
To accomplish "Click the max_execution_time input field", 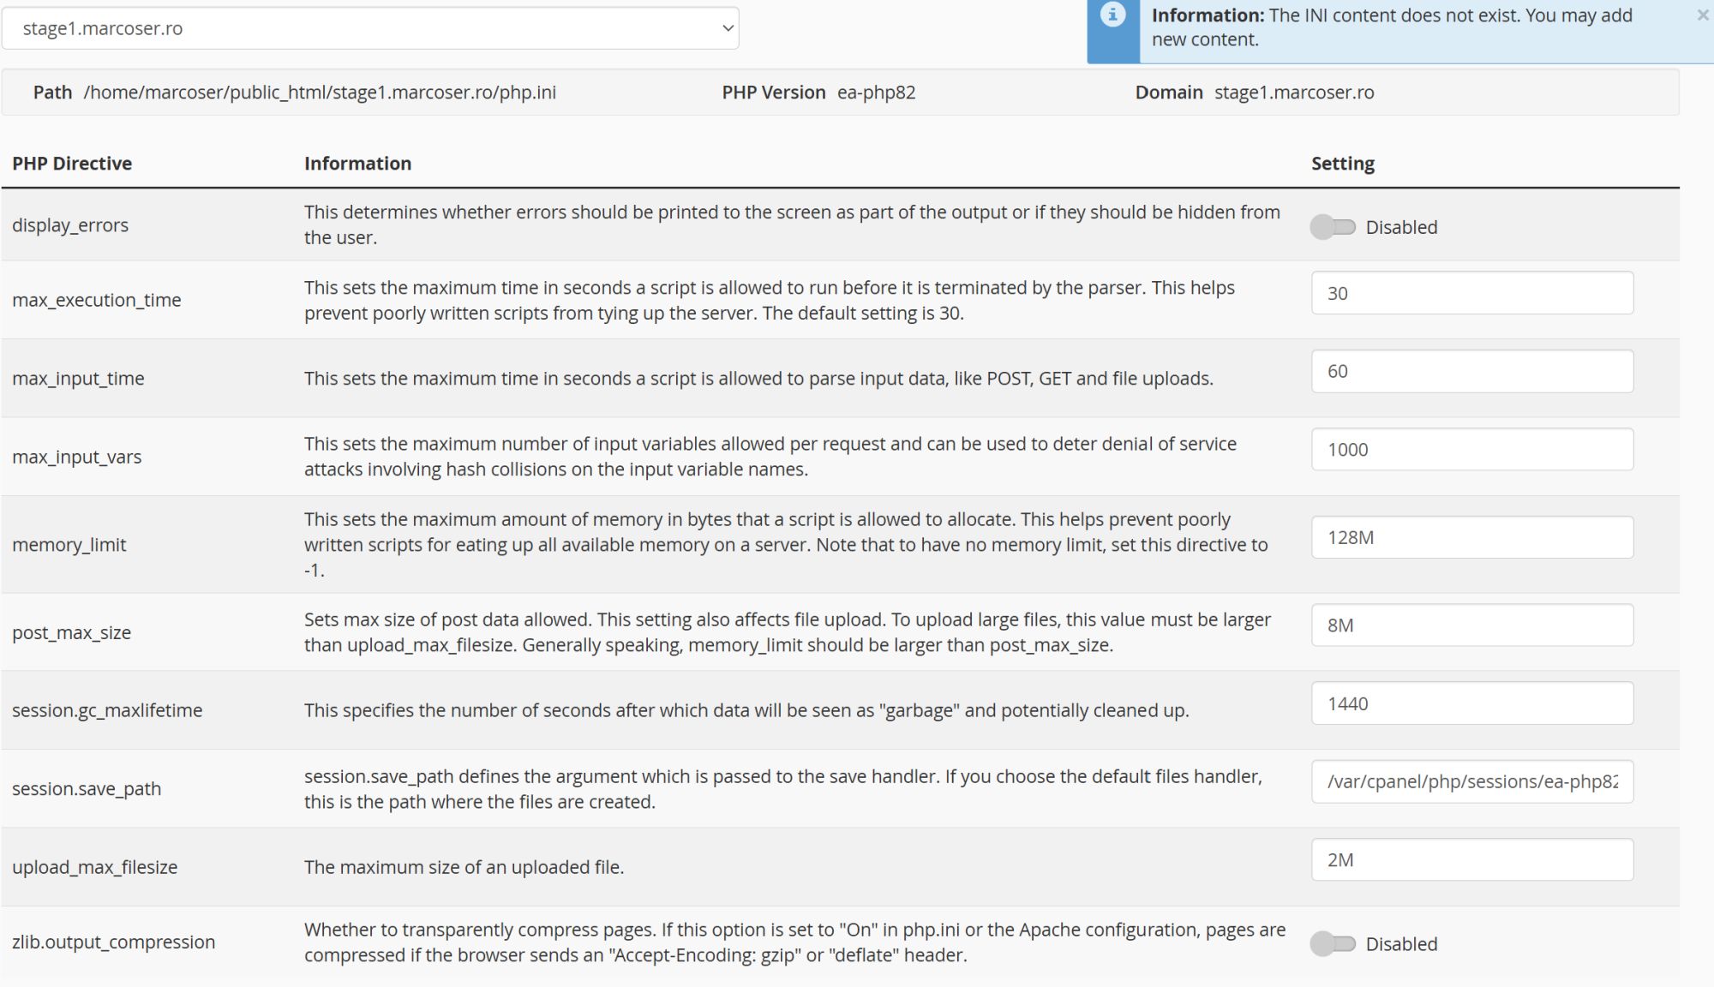I will tap(1471, 293).
